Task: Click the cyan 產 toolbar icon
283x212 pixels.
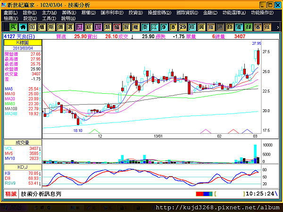Action: [x=239, y=27]
